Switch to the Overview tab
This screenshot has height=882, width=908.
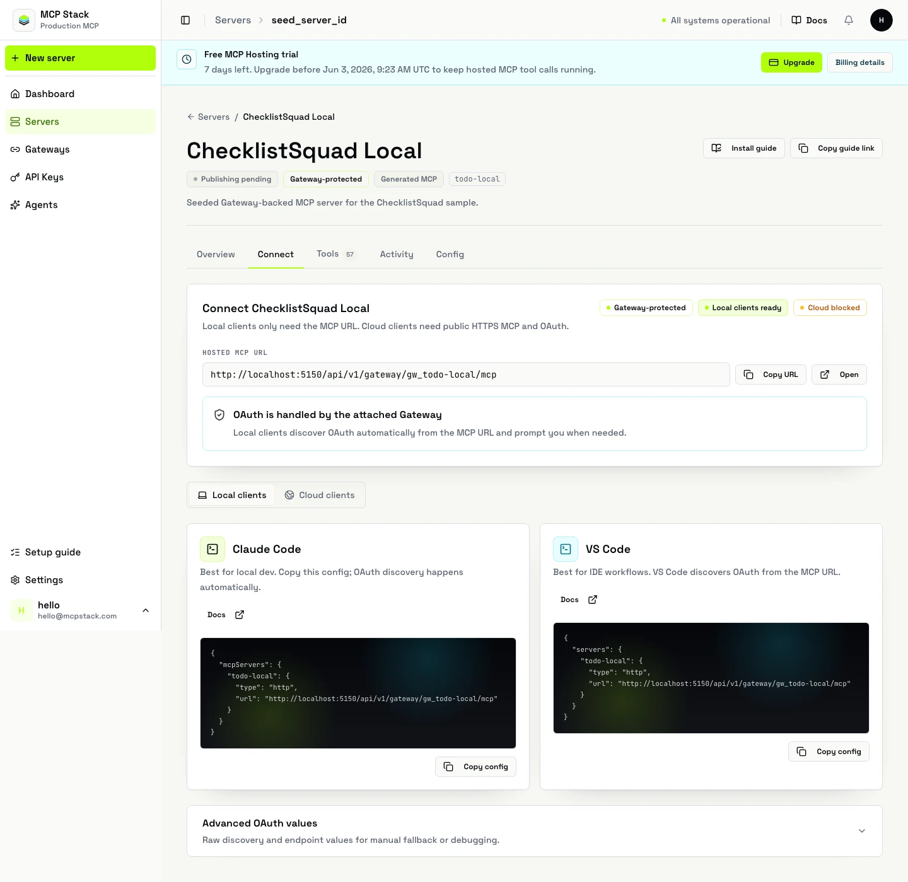pyautogui.click(x=216, y=254)
